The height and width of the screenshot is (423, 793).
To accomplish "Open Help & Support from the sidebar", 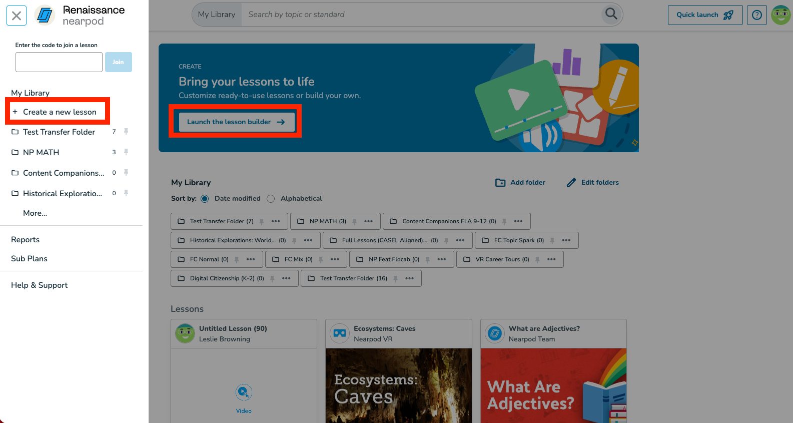I will click(x=39, y=285).
